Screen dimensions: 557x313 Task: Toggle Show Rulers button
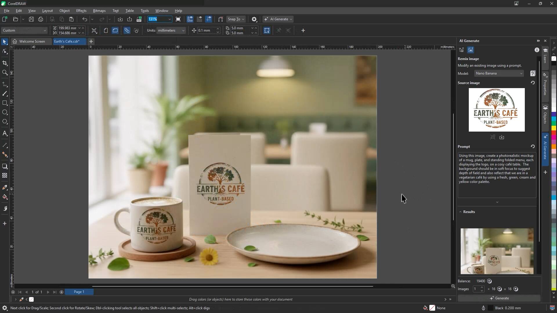[190, 19]
